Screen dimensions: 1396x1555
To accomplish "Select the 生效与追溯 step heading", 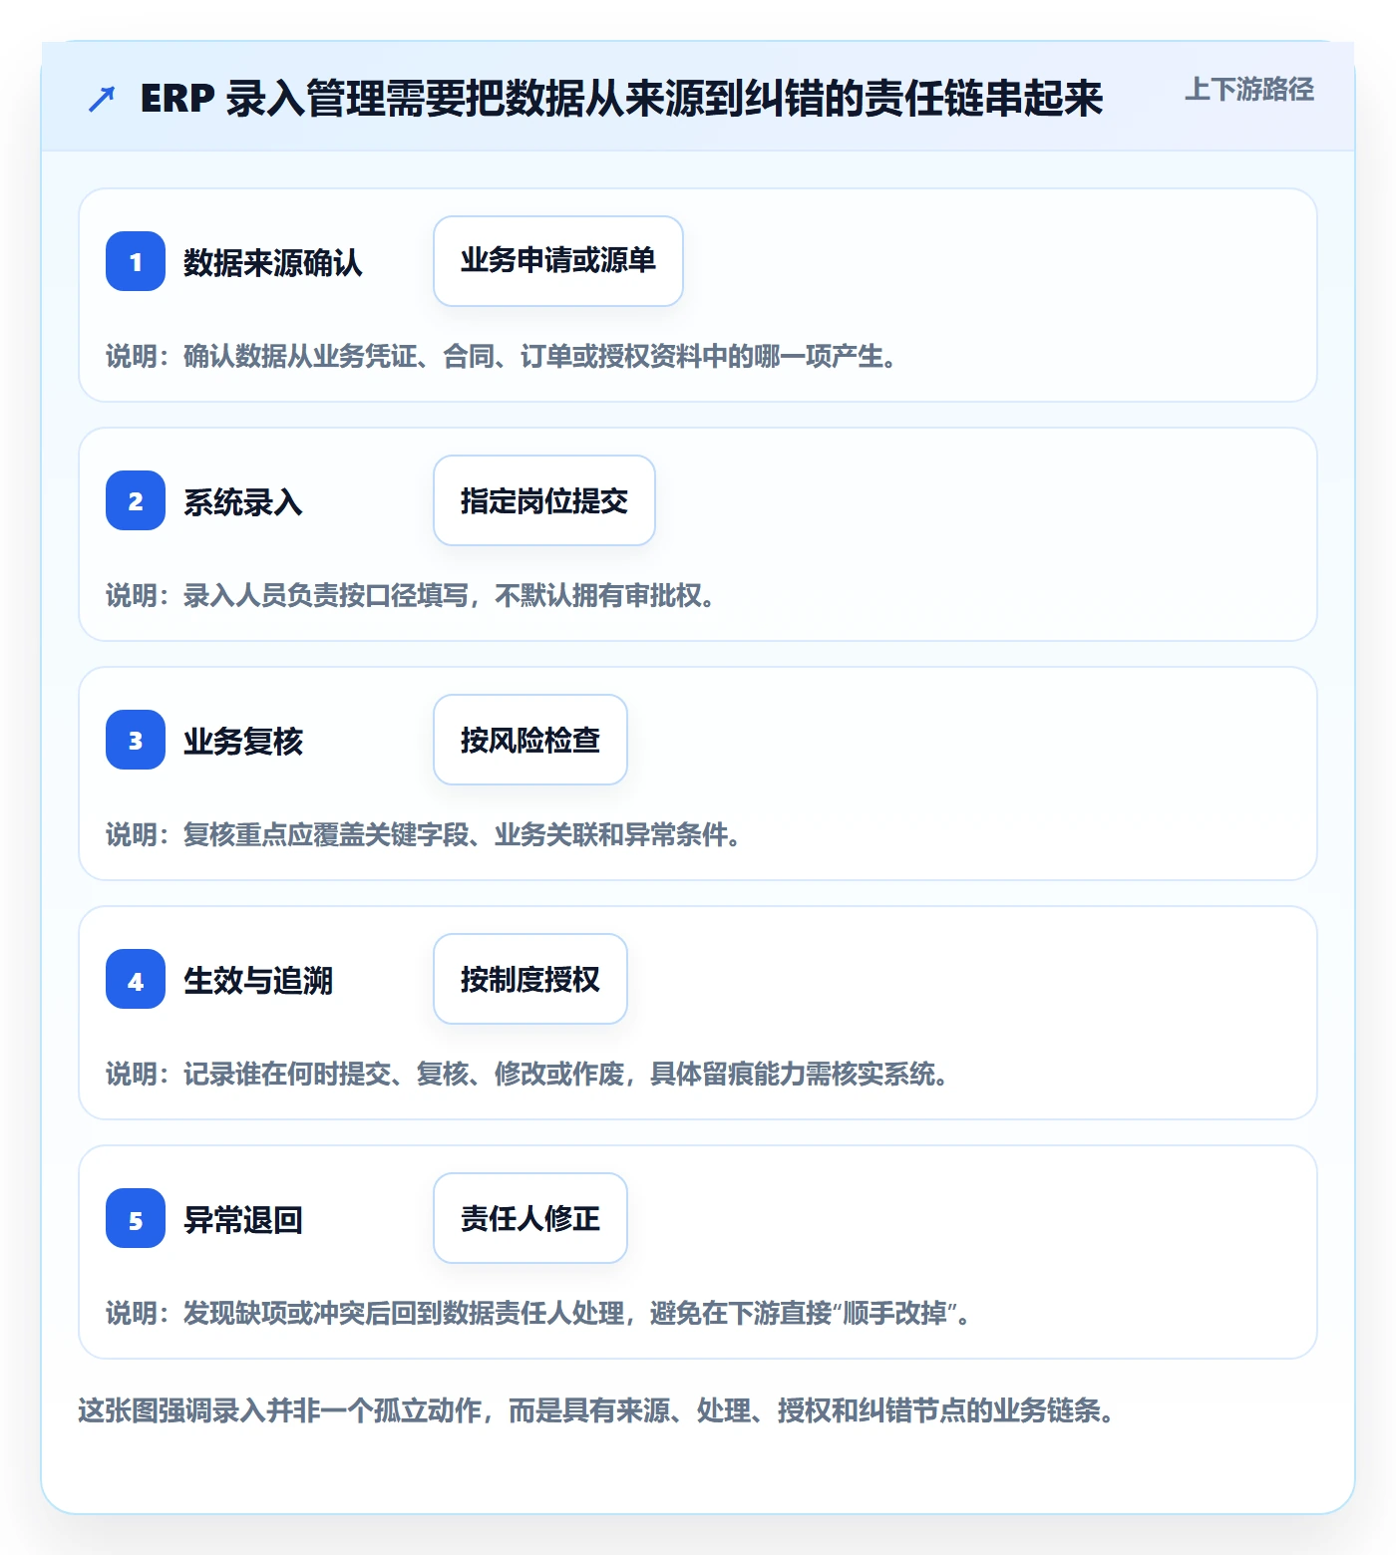I will (x=258, y=980).
